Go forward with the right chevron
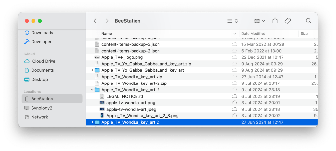The width and height of the screenshot is (336, 151). [107, 21]
